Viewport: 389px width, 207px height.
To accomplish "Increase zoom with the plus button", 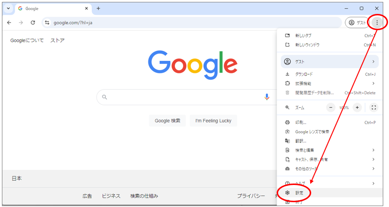I will (x=357, y=108).
